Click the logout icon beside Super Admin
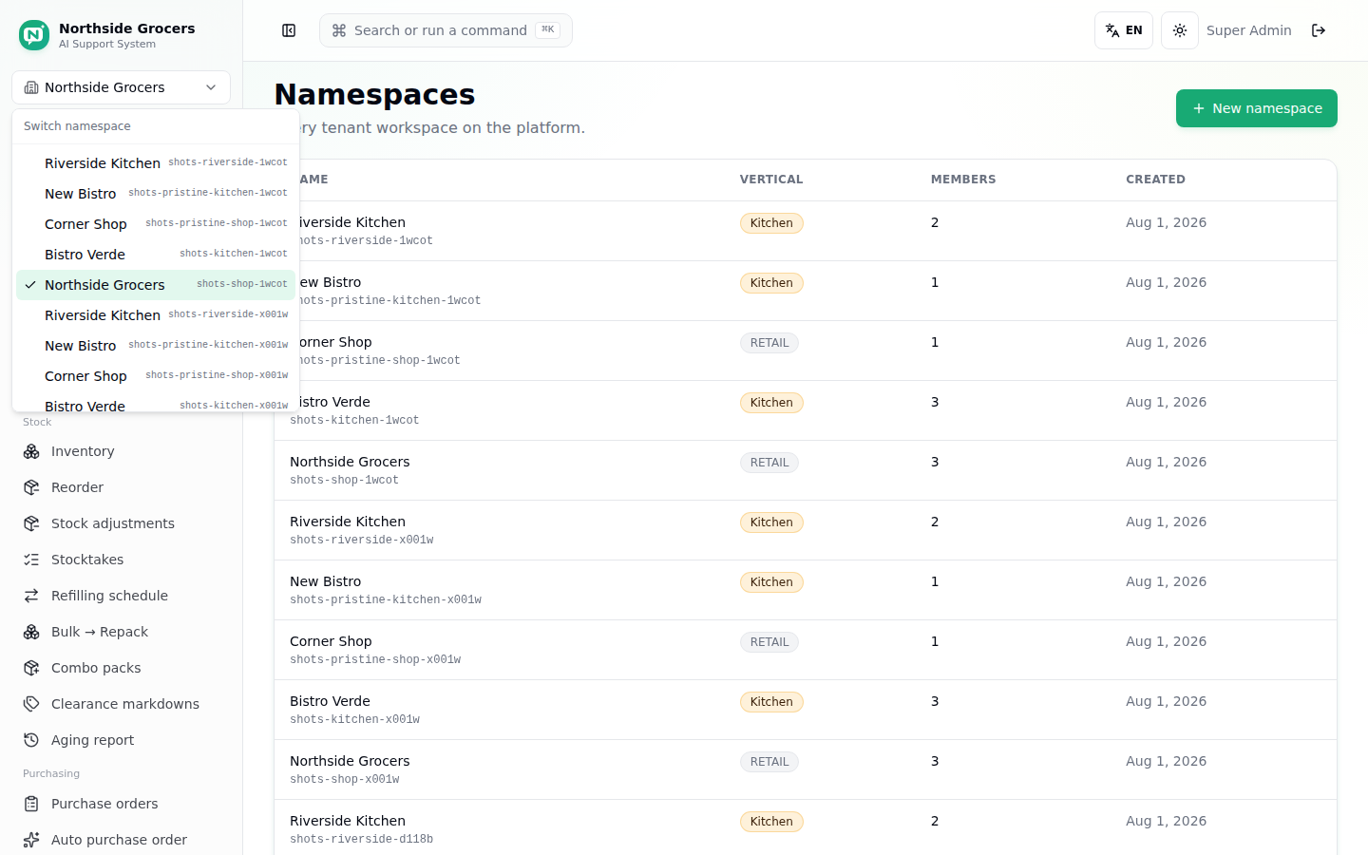1368x855 pixels. pos(1319,30)
